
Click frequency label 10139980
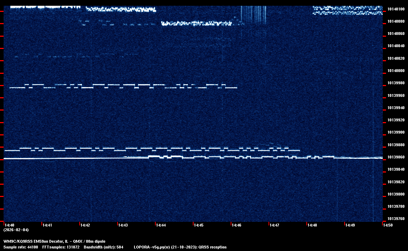[x=396, y=83]
